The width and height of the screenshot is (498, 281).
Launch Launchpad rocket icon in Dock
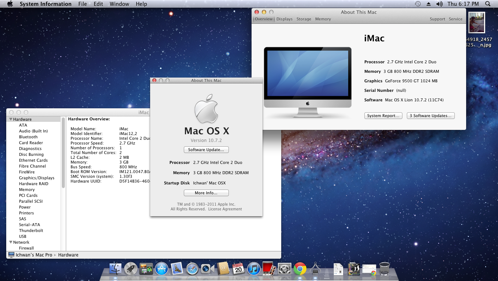[x=131, y=269]
